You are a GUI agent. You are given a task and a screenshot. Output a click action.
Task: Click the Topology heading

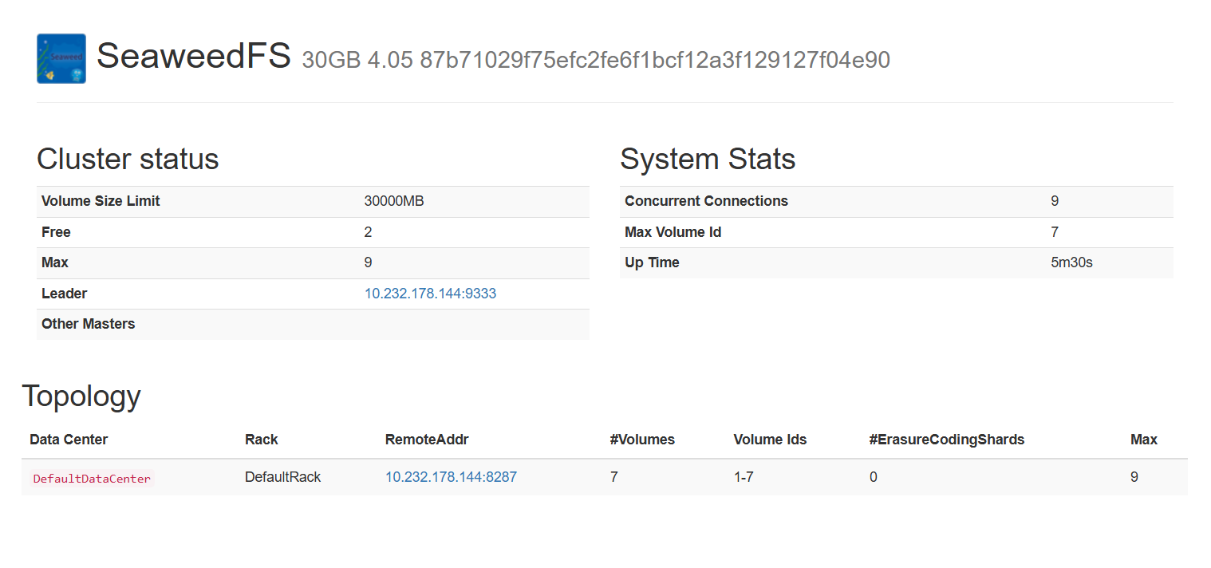(81, 396)
